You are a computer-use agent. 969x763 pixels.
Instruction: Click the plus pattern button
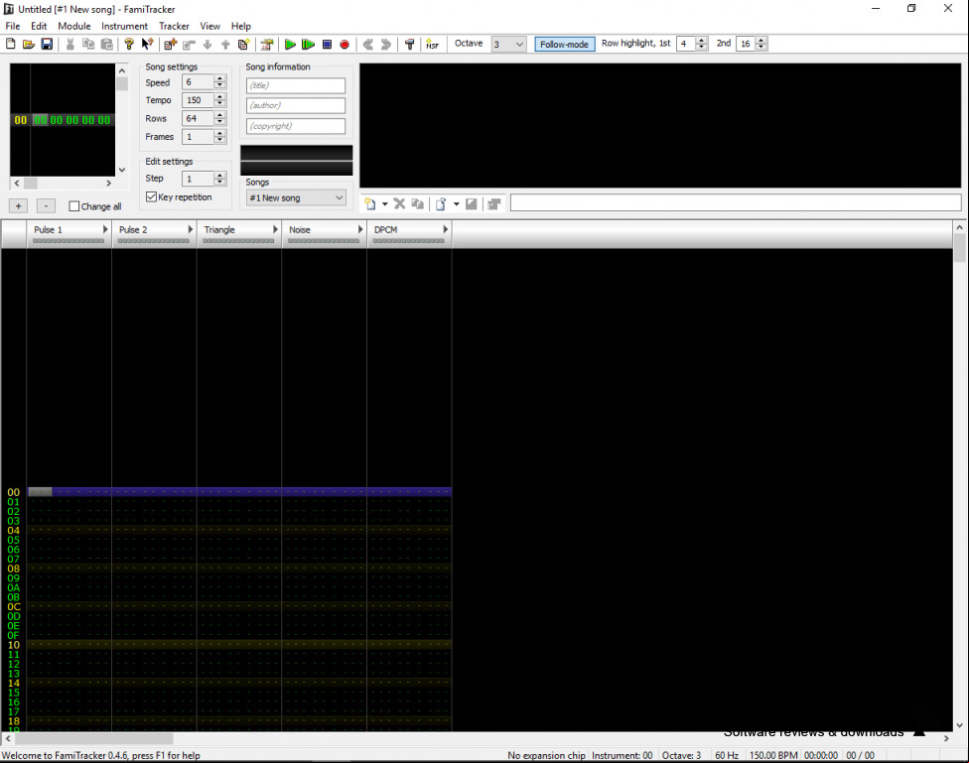coord(19,206)
